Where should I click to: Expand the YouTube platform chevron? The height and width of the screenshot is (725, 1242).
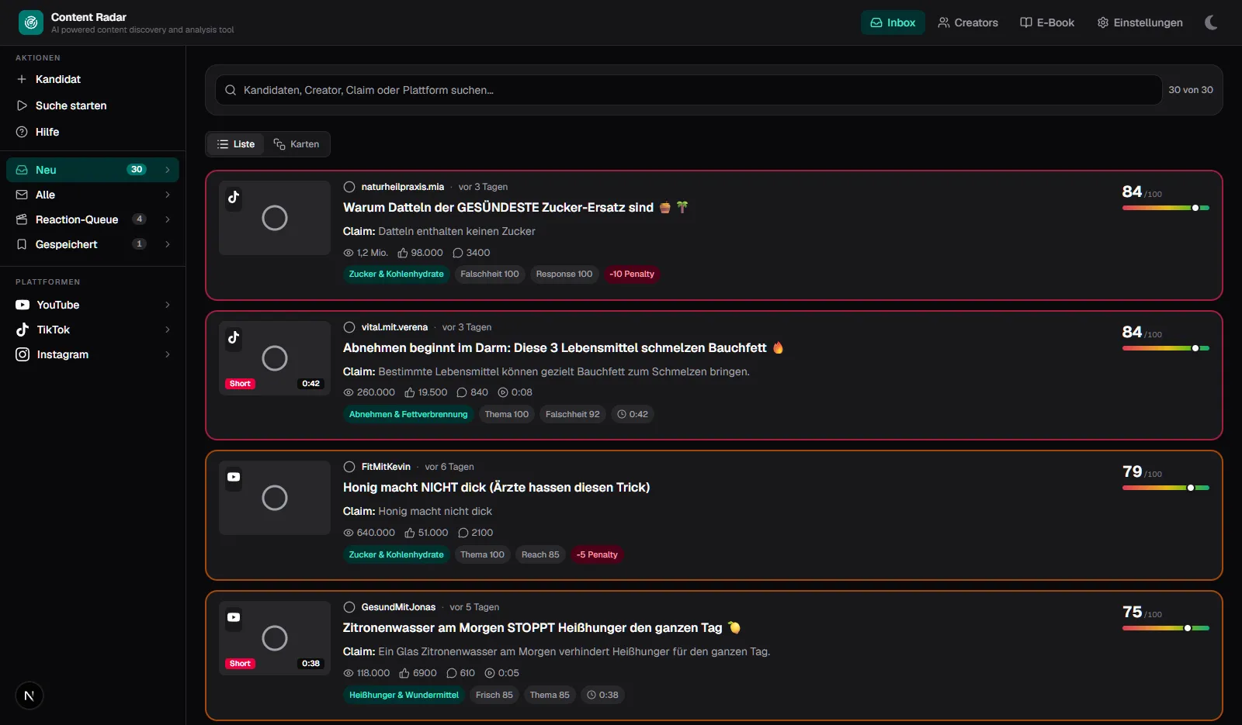[x=168, y=305]
